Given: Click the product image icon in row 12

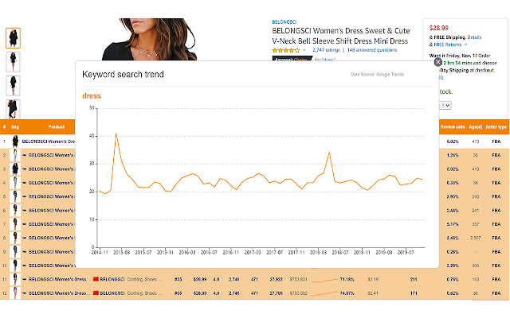Looking at the screenshot, I should pyautogui.click(x=15, y=293).
